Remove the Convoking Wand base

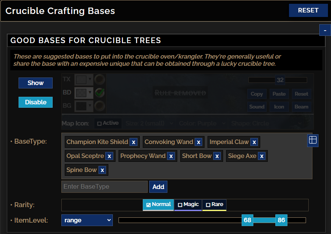[198, 142]
